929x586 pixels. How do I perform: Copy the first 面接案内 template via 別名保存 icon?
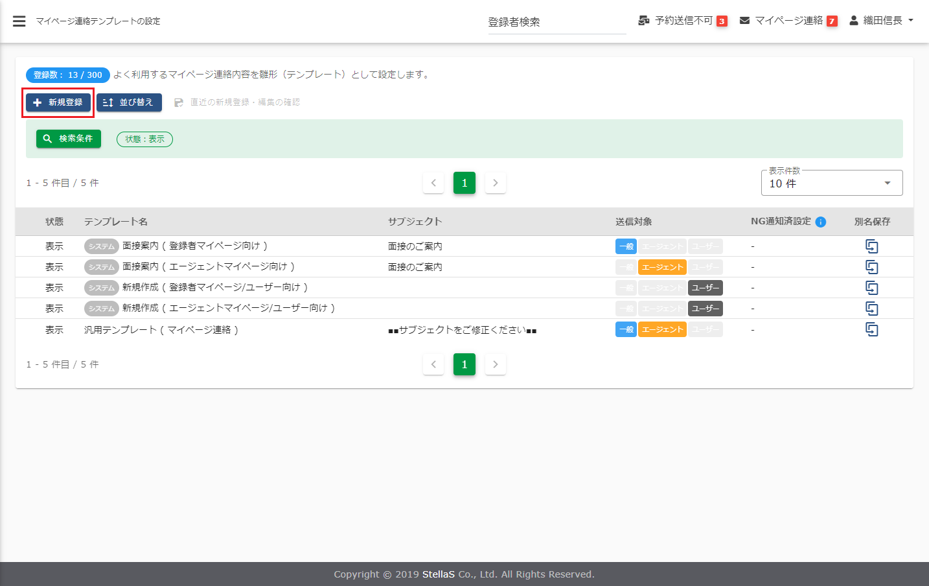point(872,246)
